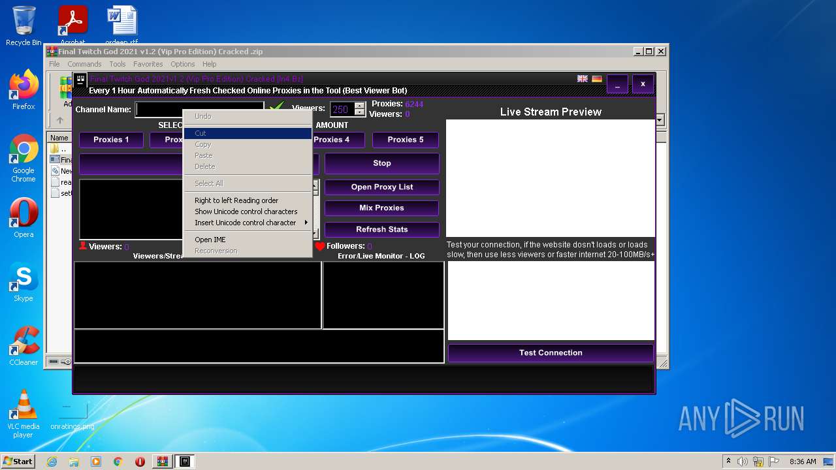Open Windows Explorer from the taskbar
The image size is (836, 470).
click(74, 462)
